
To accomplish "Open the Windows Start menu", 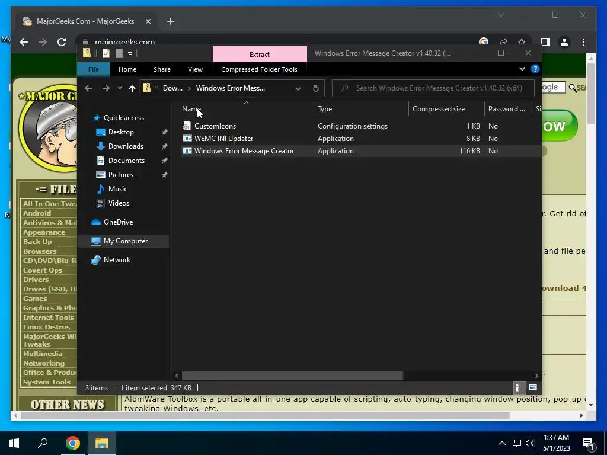I will point(14,443).
